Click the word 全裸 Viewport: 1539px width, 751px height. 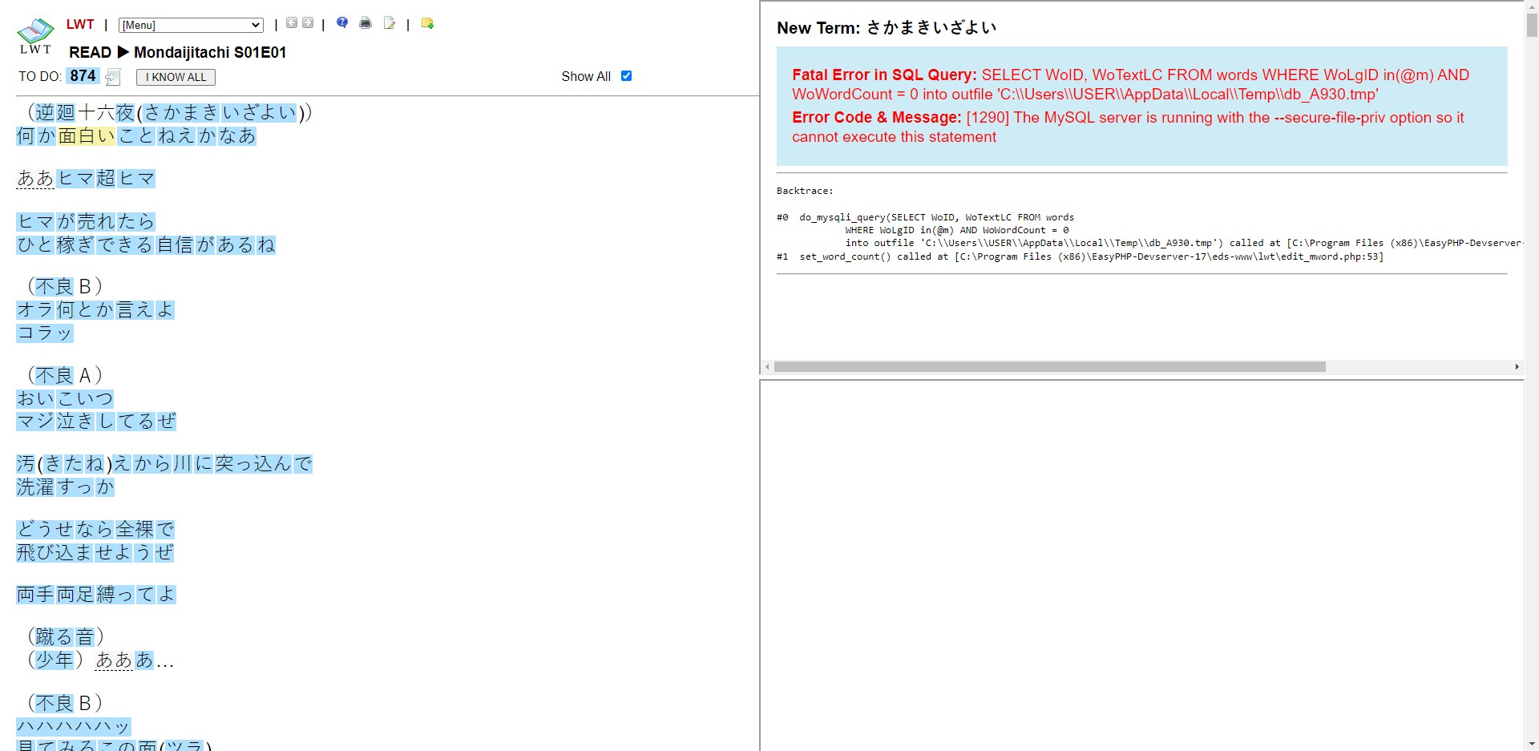pos(135,530)
